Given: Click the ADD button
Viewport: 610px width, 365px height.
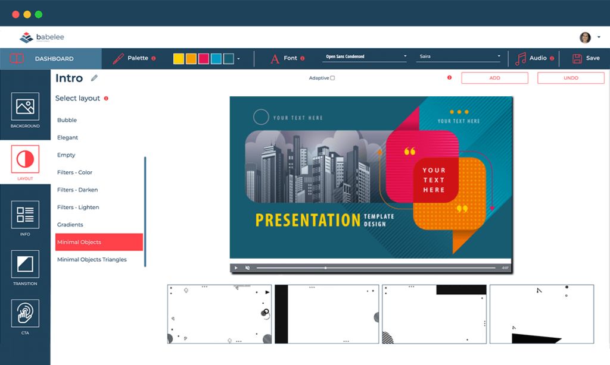Looking at the screenshot, I should pos(494,78).
